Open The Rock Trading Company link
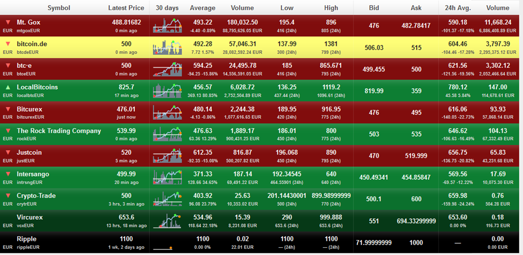The width and height of the screenshot is (523, 255). 59,131
